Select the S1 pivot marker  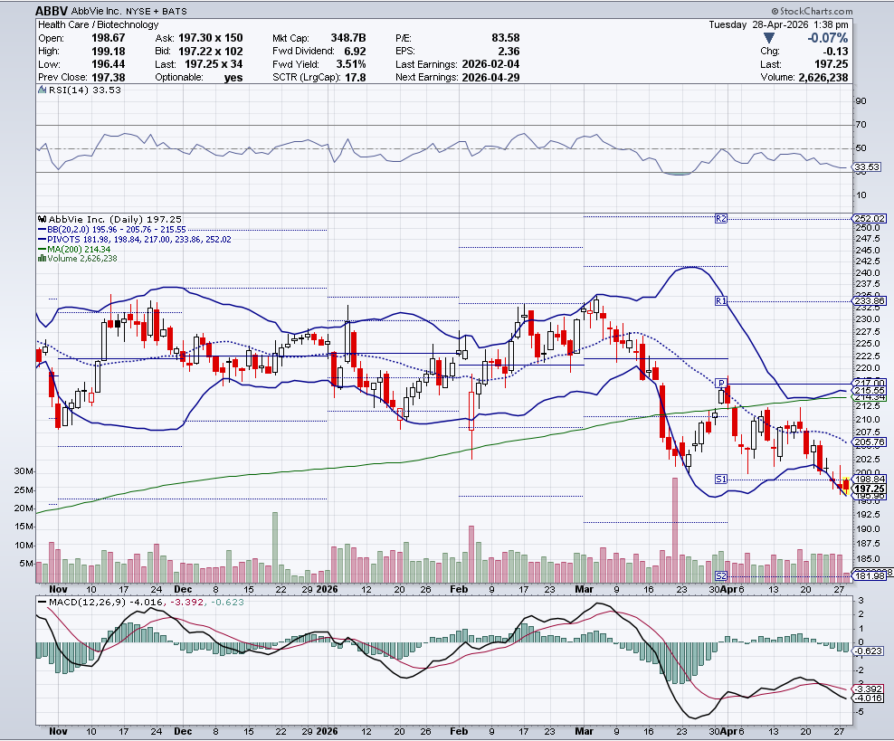(x=720, y=479)
